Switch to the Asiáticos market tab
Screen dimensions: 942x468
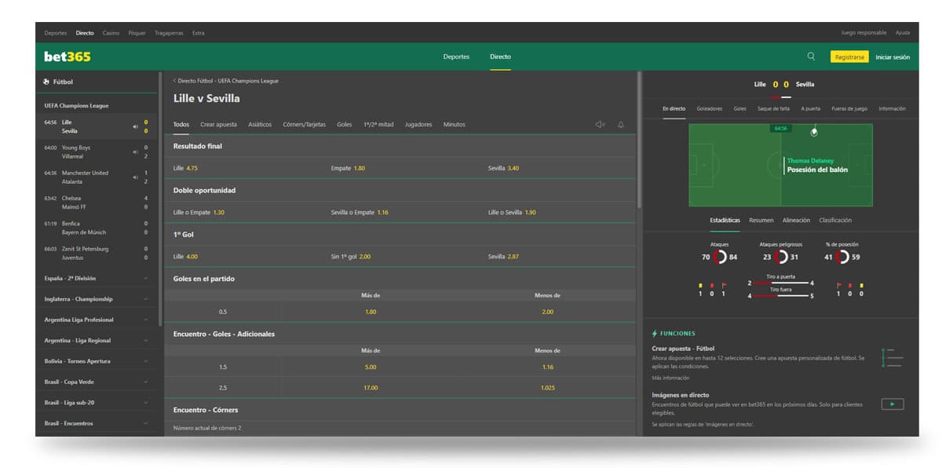click(x=260, y=124)
